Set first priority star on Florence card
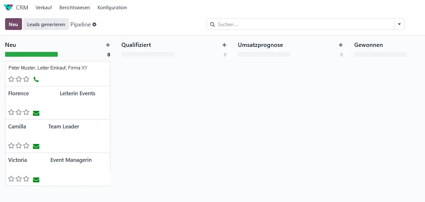Screen dimensions: 425x202 click(11, 112)
